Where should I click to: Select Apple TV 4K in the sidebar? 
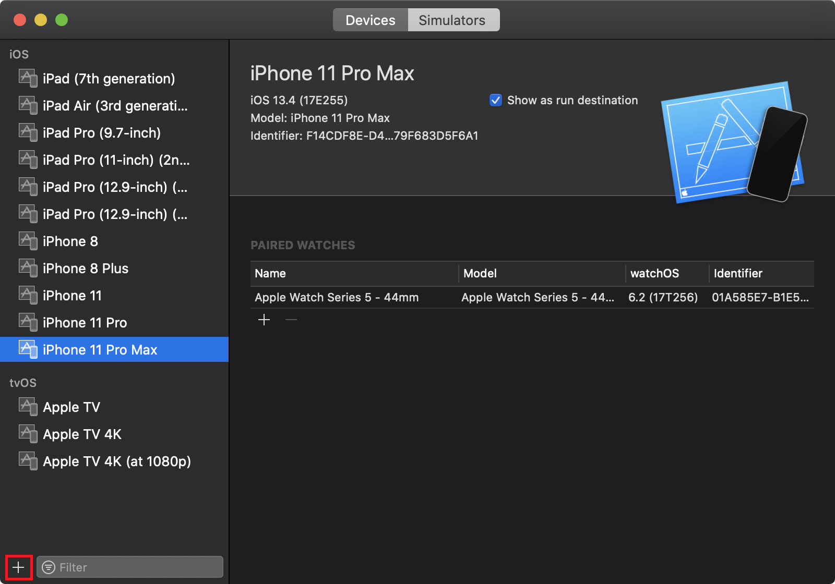pos(114,434)
